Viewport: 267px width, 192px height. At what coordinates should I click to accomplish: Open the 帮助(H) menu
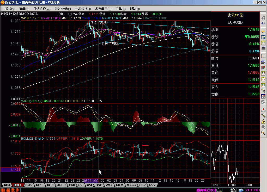click(135, 9)
